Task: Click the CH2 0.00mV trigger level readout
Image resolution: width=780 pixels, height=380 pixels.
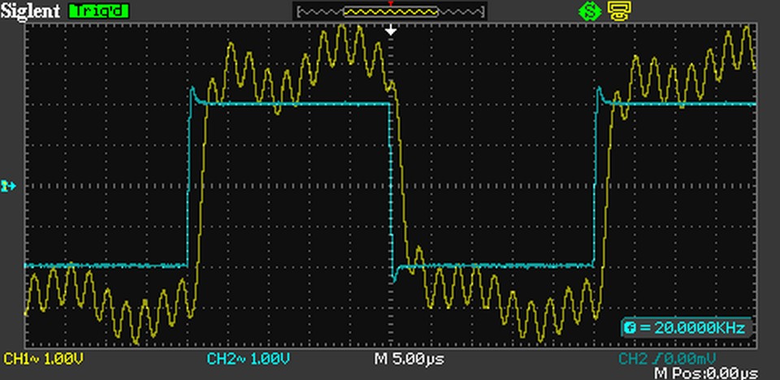Action: pos(667,358)
